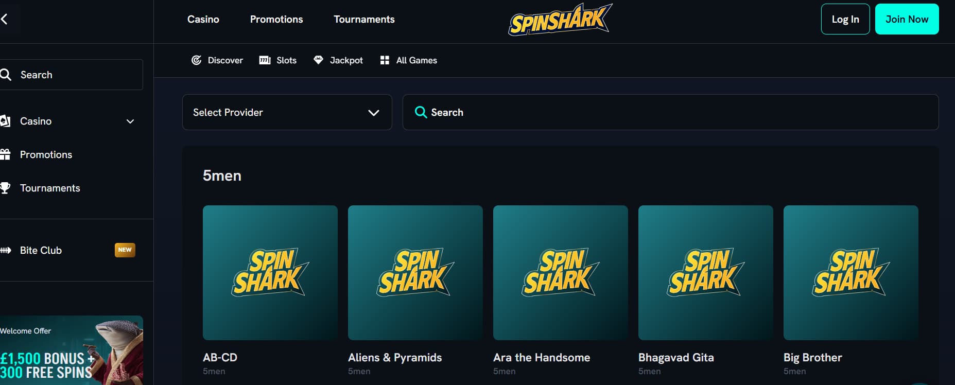The width and height of the screenshot is (955, 385).
Task: Open Promotions in the top navigation
Action: click(x=276, y=19)
